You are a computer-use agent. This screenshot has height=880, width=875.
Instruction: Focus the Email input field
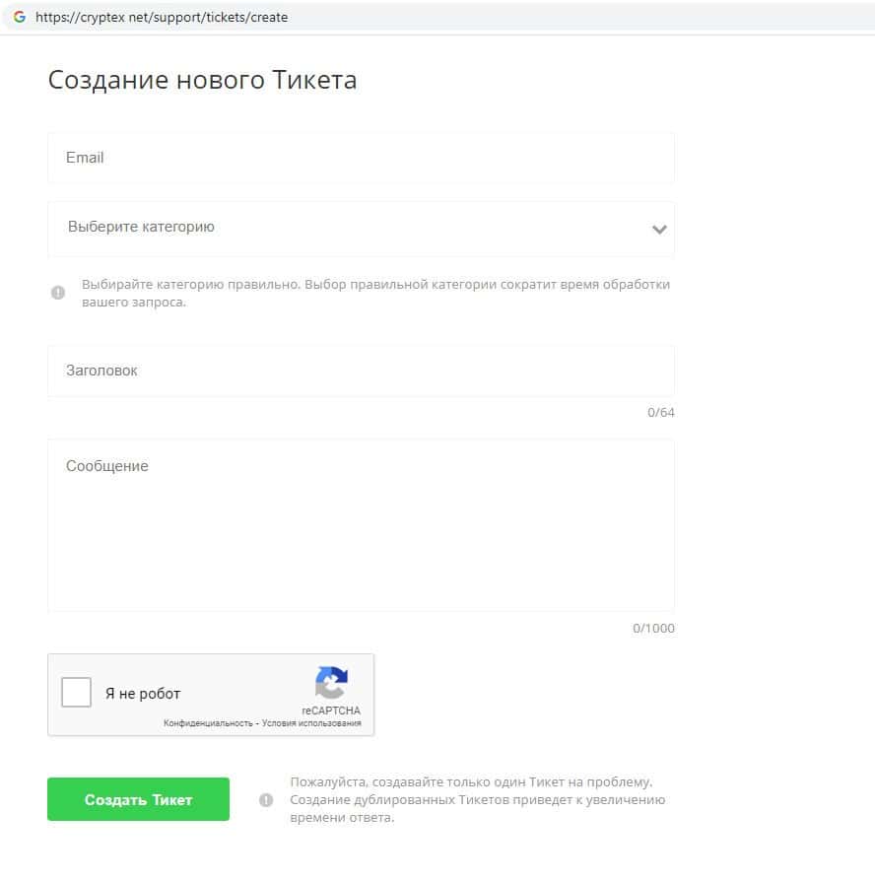[361, 158]
